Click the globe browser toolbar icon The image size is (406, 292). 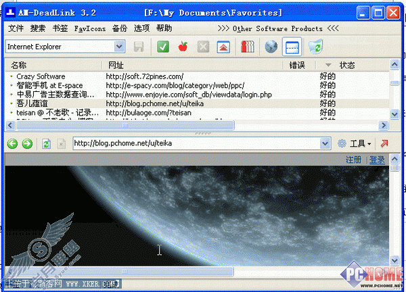pyautogui.click(x=271, y=47)
